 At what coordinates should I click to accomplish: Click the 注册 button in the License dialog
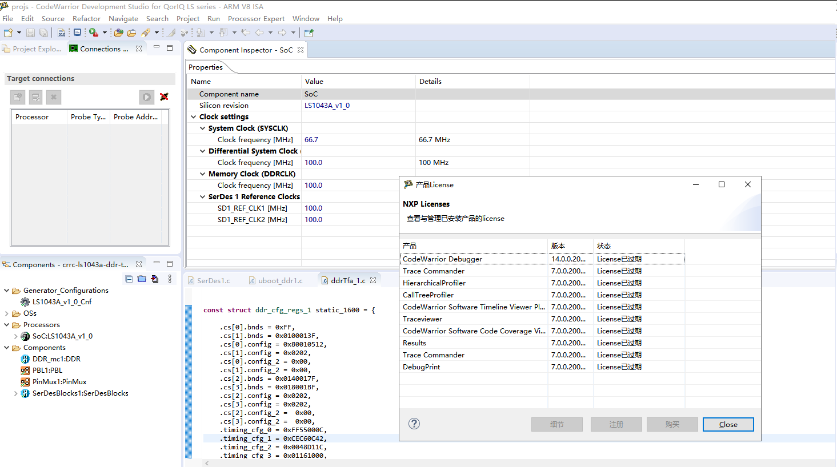pyautogui.click(x=616, y=424)
